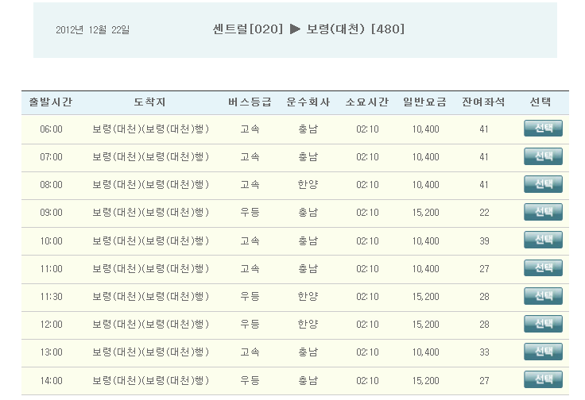Screen dimensions: 585x400
Task: Click the 13:00 departure time cell
Action: (51, 352)
